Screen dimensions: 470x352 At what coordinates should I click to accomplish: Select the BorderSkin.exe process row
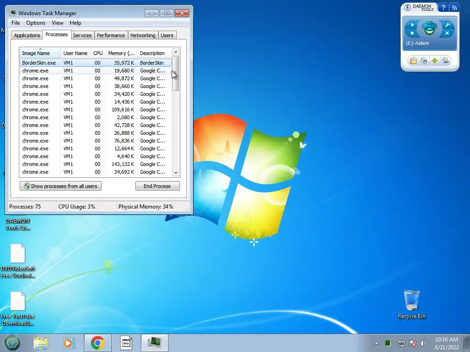[x=95, y=62]
